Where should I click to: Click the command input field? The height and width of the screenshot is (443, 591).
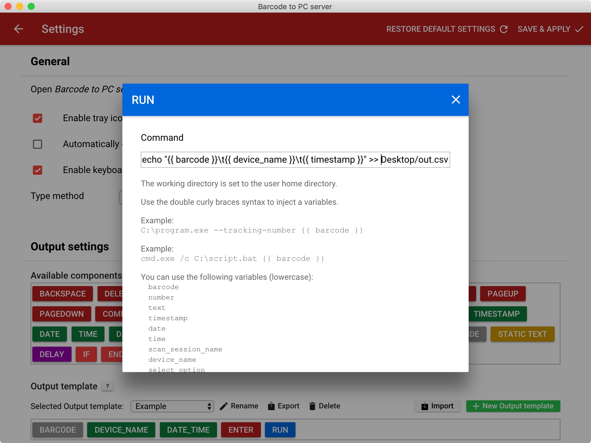(295, 159)
